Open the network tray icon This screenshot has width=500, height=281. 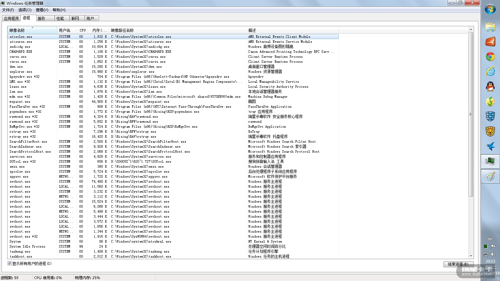pos(486,254)
